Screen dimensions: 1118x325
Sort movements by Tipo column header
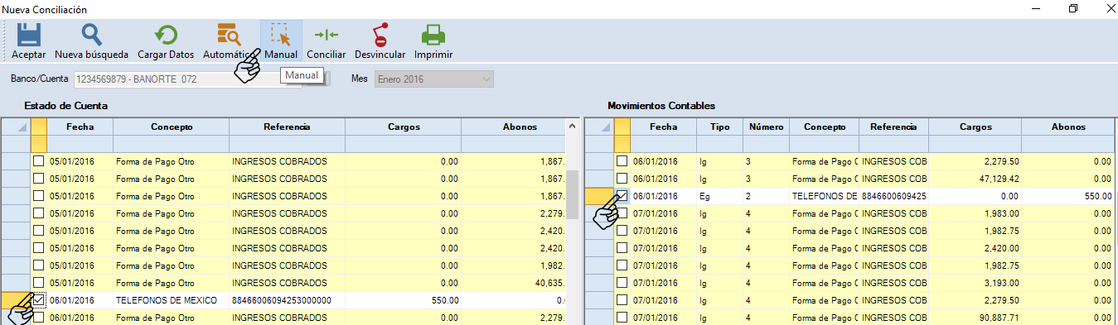tap(720, 127)
